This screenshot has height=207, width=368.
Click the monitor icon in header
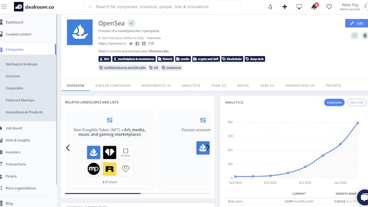click(299, 7)
